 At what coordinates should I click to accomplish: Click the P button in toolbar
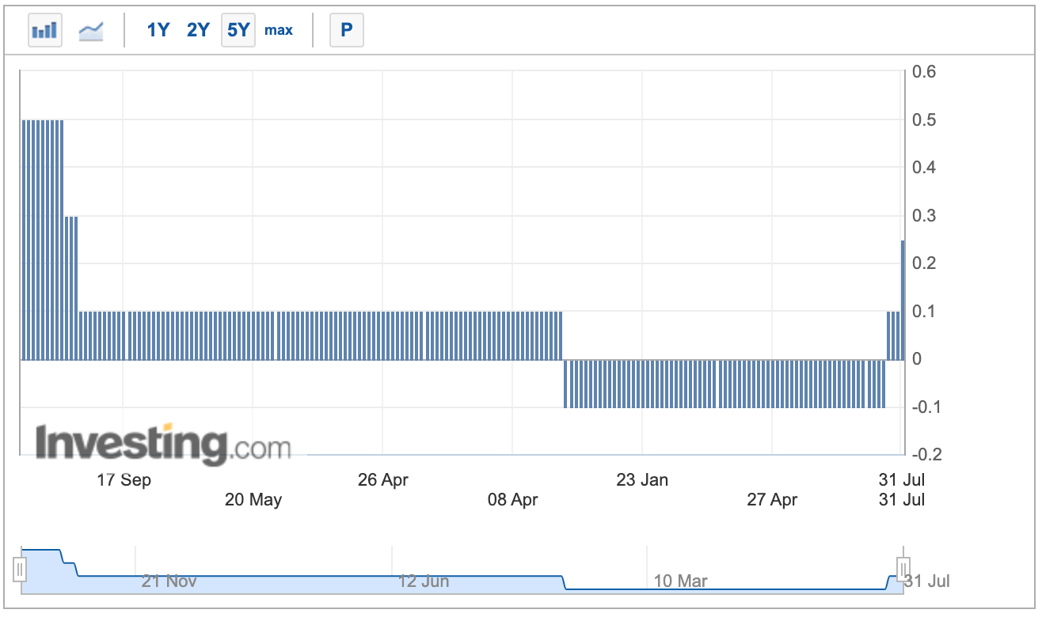[346, 31]
